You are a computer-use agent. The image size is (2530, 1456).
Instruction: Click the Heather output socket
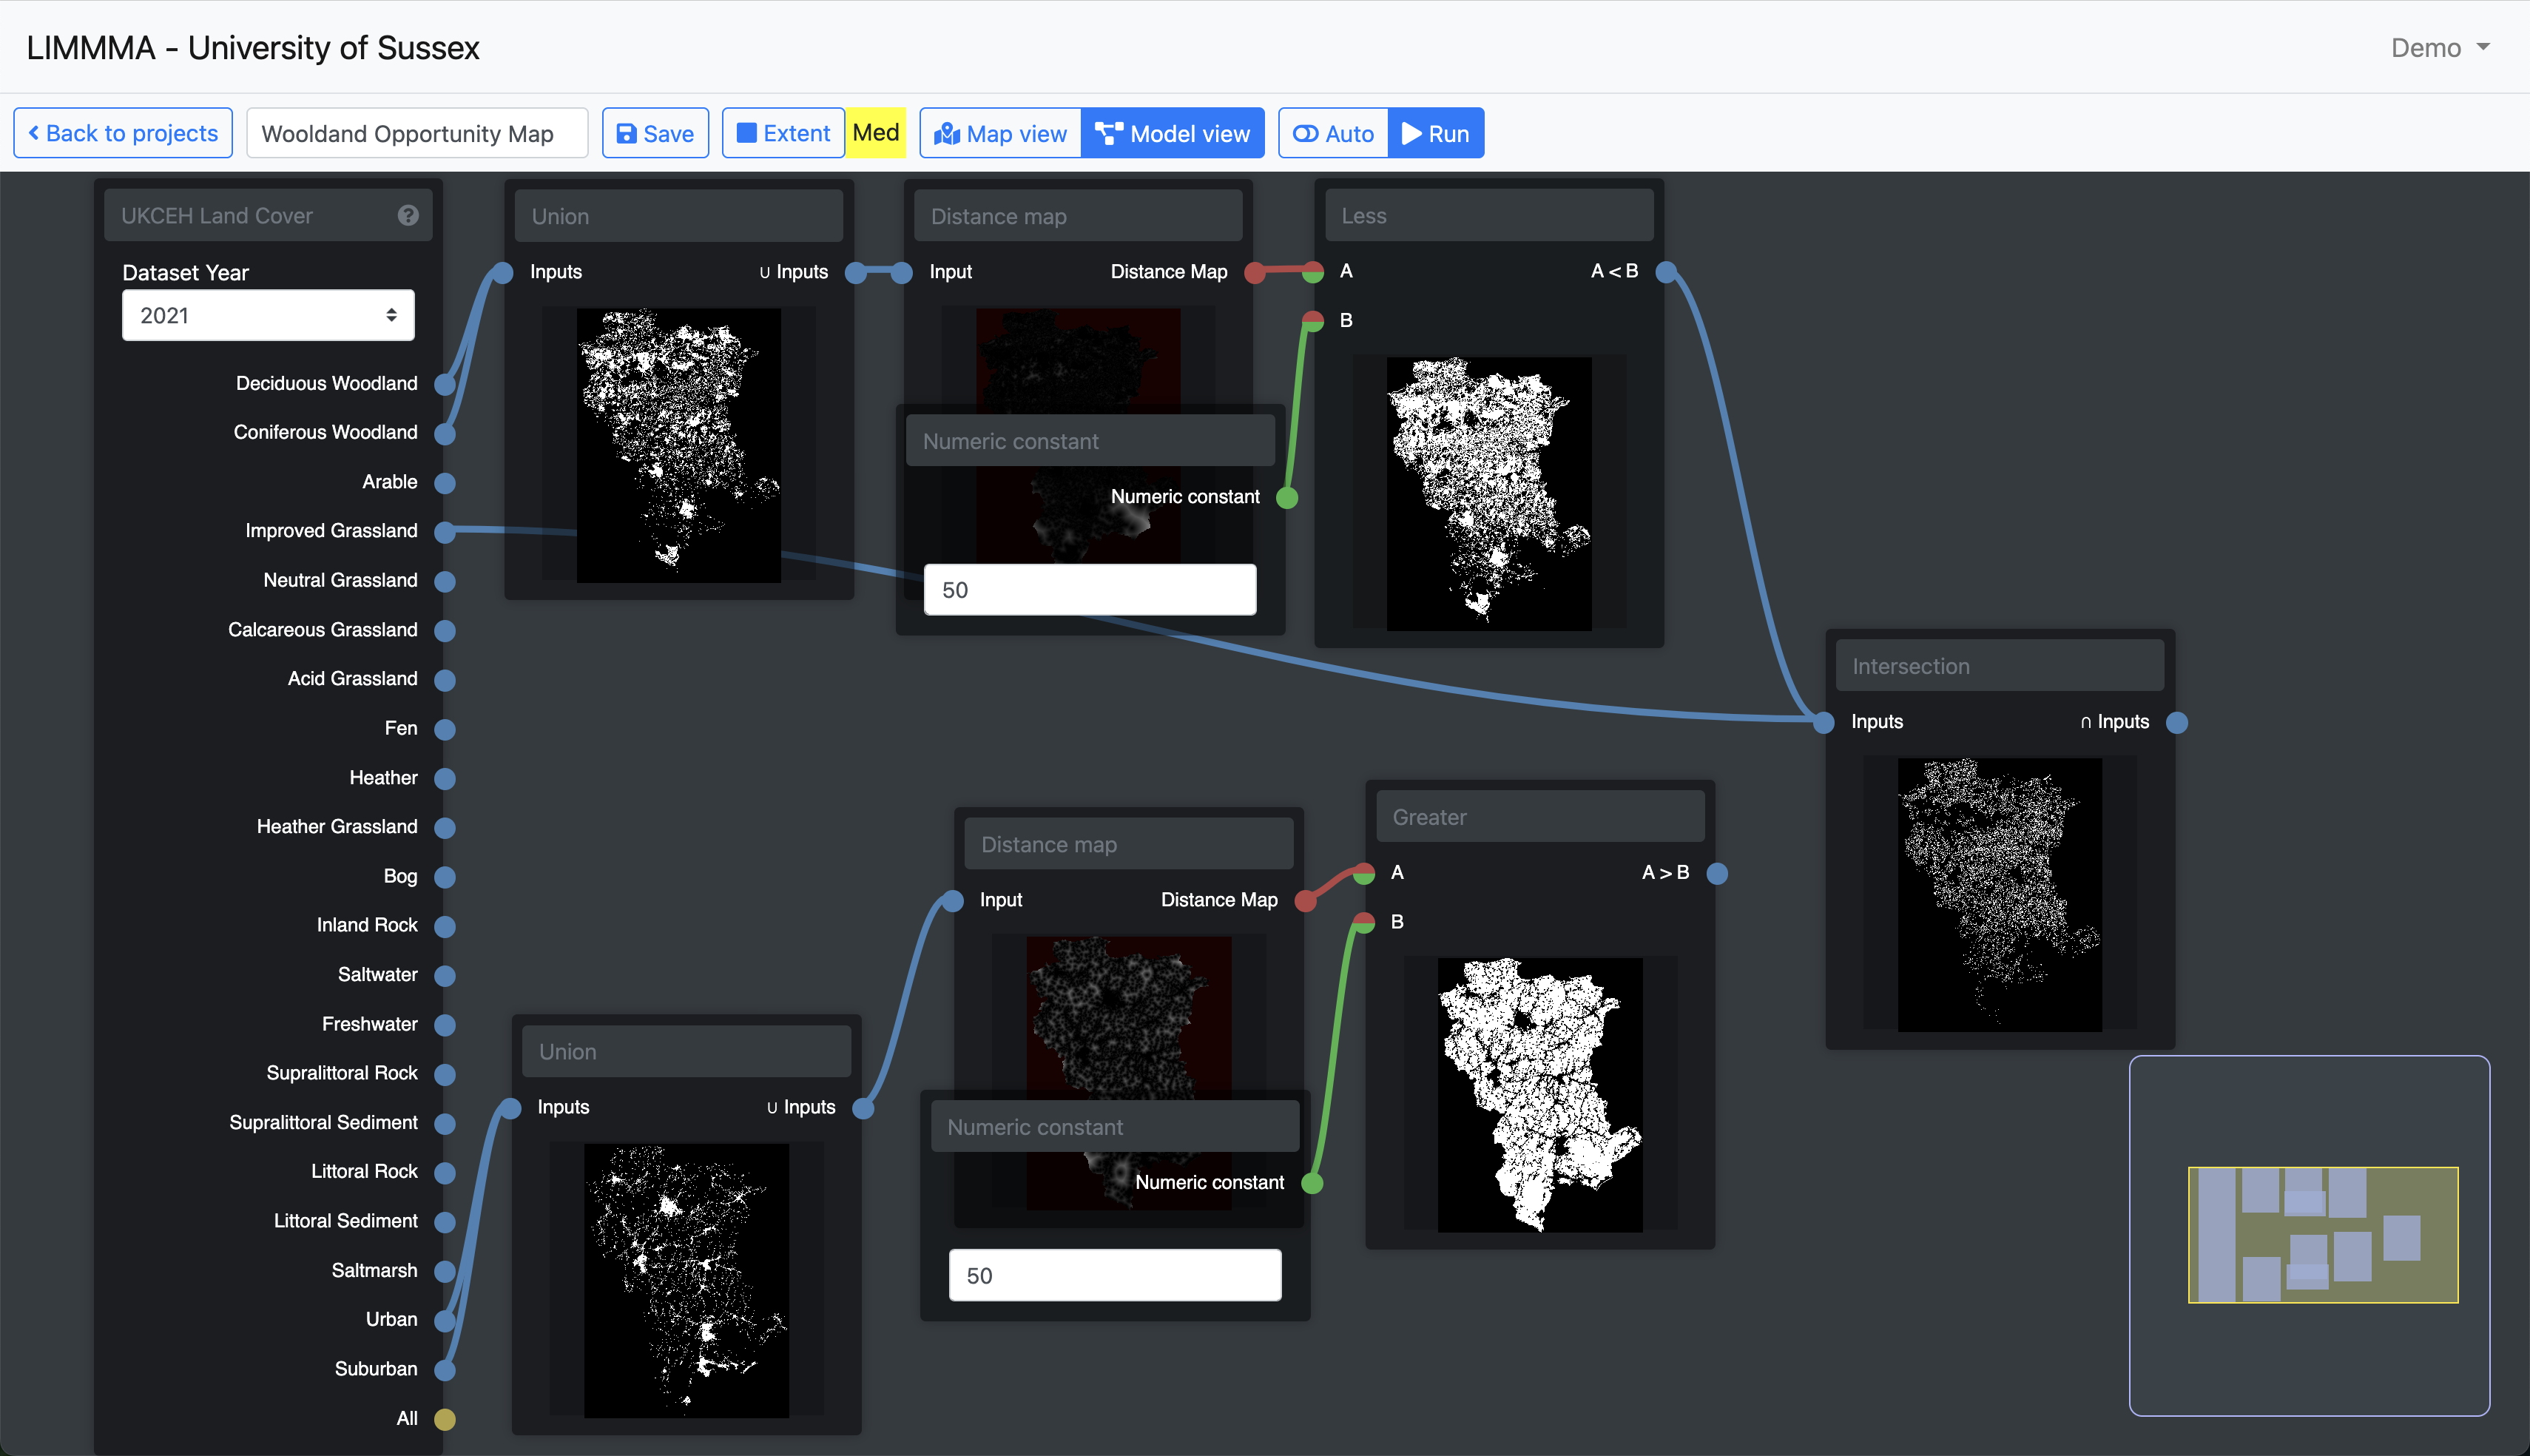point(445,778)
